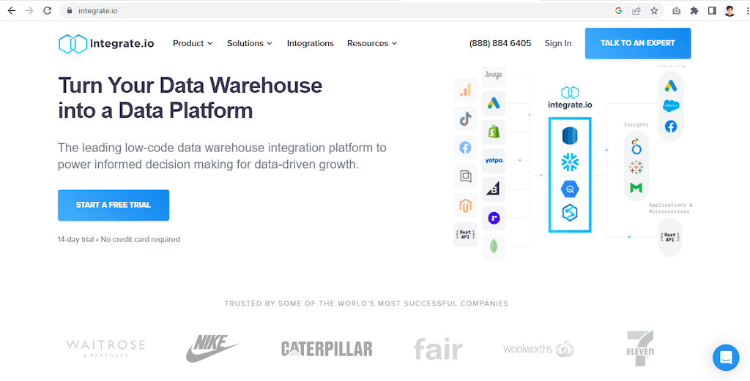Click the braze logo tile
Image resolution: width=750 pixels, height=381 pixels.
click(494, 75)
